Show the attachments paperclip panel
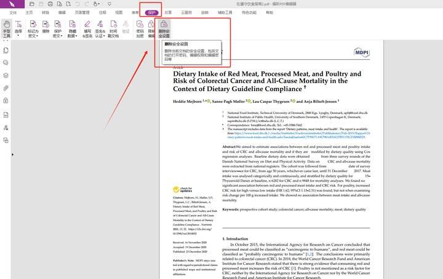The width and height of the screenshot is (443, 279). 6,88
